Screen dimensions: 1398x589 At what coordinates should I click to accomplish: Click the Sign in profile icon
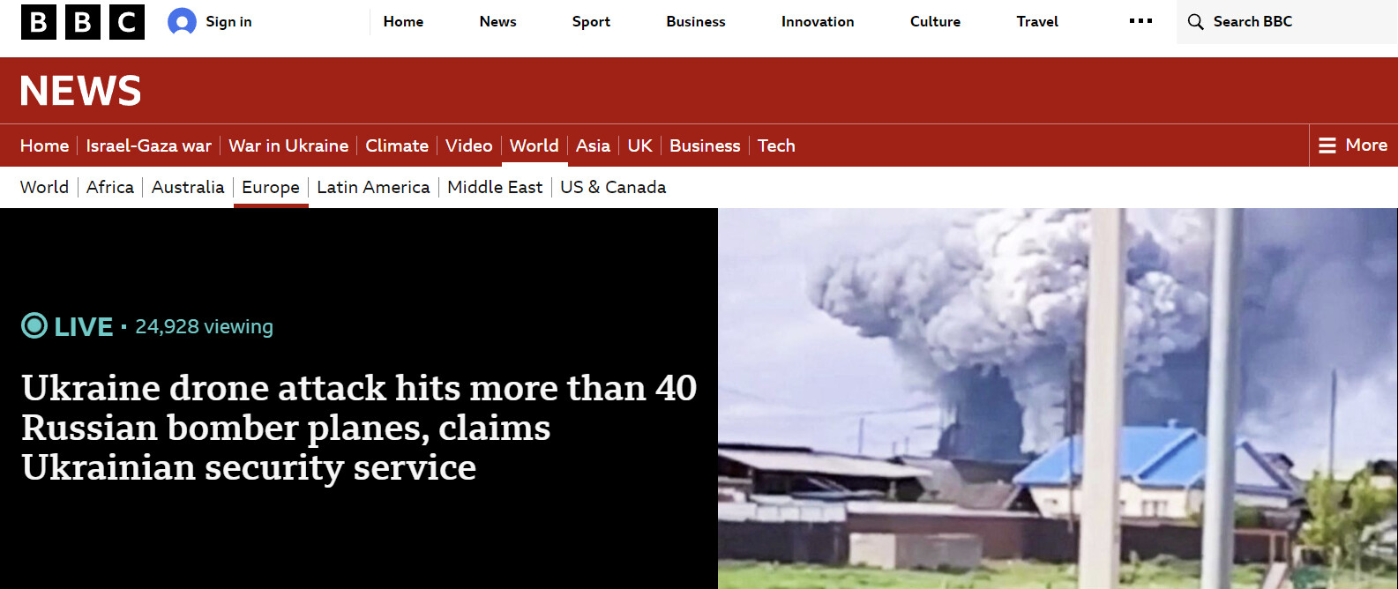[182, 22]
